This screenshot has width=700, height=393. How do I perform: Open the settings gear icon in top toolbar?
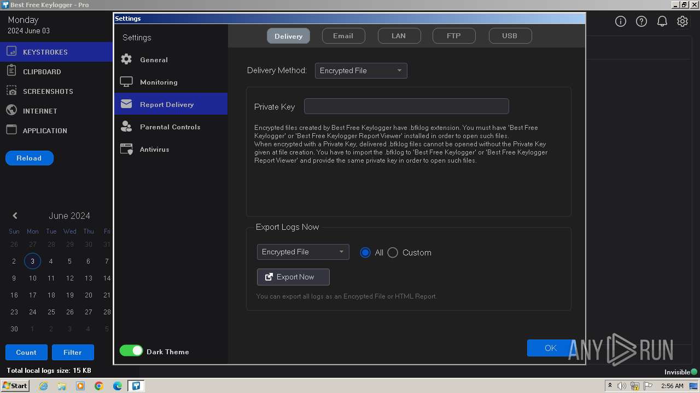[x=682, y=21]
